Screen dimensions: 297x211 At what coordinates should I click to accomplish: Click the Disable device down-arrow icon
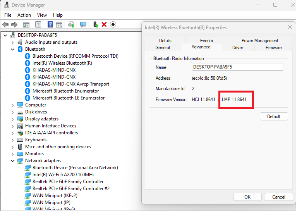point(113,24)
